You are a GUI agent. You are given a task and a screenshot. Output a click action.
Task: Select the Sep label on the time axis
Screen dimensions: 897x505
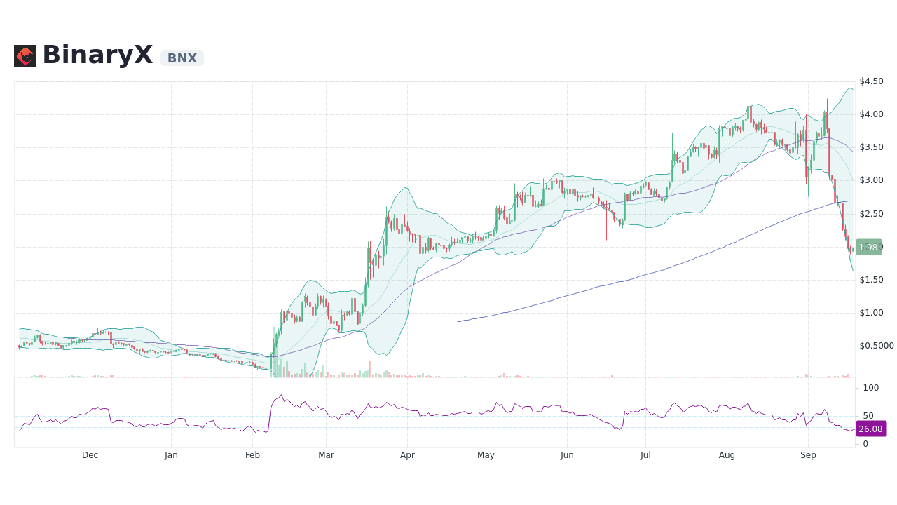[x=808, y=454]
